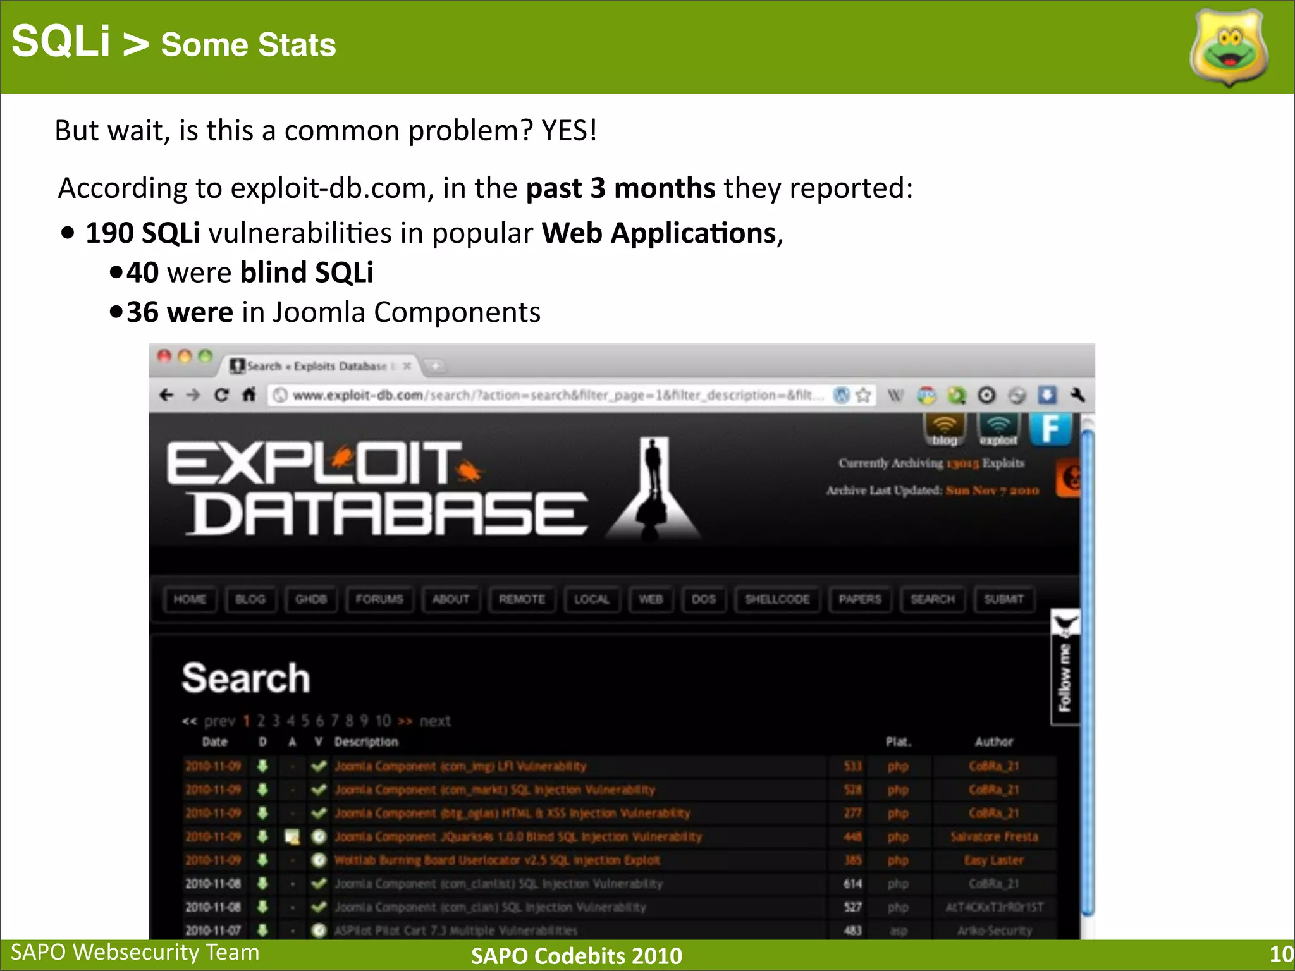Open the HOME nav item
The height and width of the screenshot is (971, 1295).
(190, 599)
